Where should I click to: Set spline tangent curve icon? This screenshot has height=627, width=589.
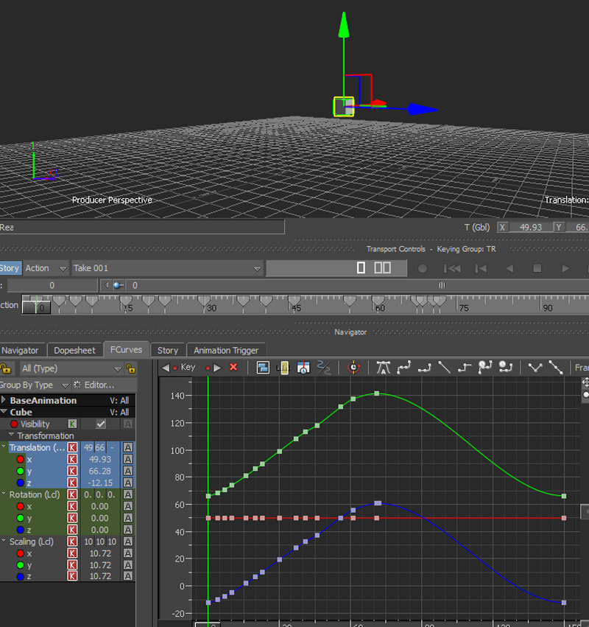tap(403, 368)
